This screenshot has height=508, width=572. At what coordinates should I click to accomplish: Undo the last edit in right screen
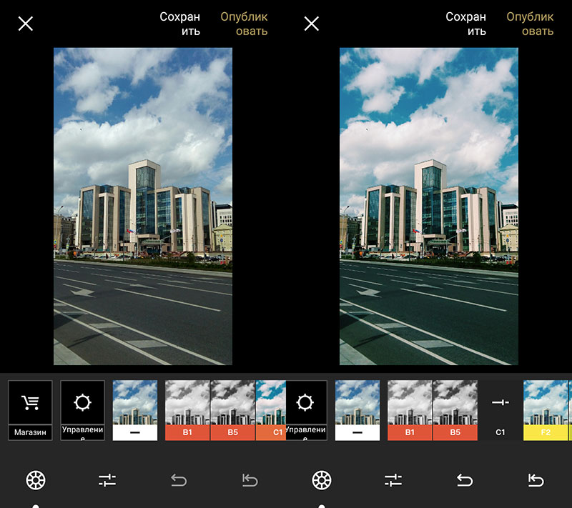pos(465,480)
